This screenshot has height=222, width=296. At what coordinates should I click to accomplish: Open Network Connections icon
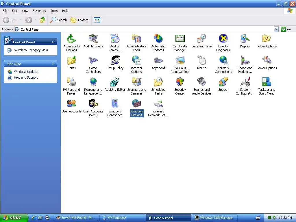pyautogui.click(x=223, y=60)
